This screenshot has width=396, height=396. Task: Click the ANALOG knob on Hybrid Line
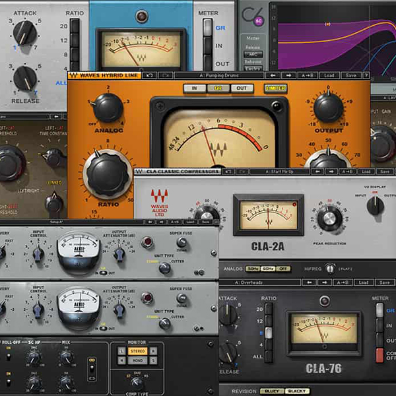[x=108, y=108]
